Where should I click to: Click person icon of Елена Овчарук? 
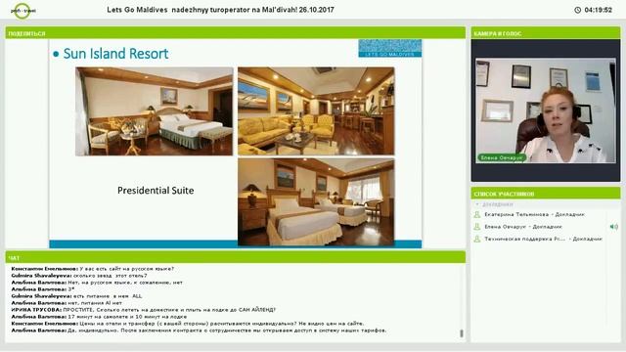[476, 227]
